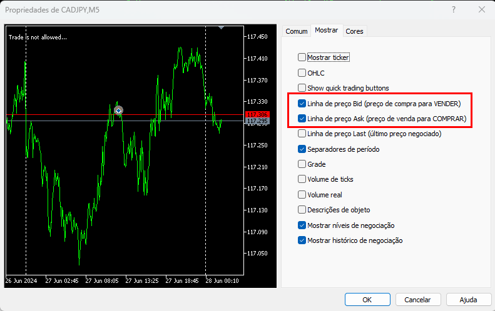
Task: Click the trade arrow marker on chart
Action: pos(118,111)
